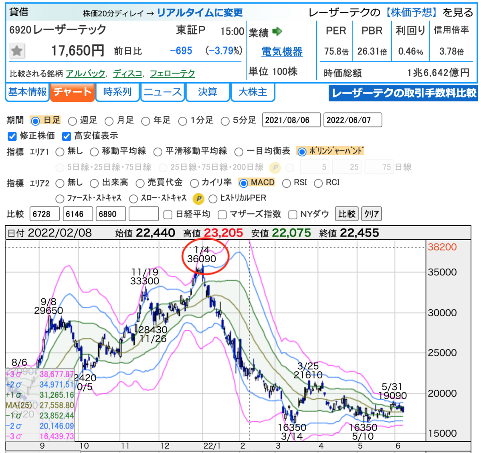The image size is (481, 453).
Task: Select the 月足 period radio button
Action: coord(109,121)
